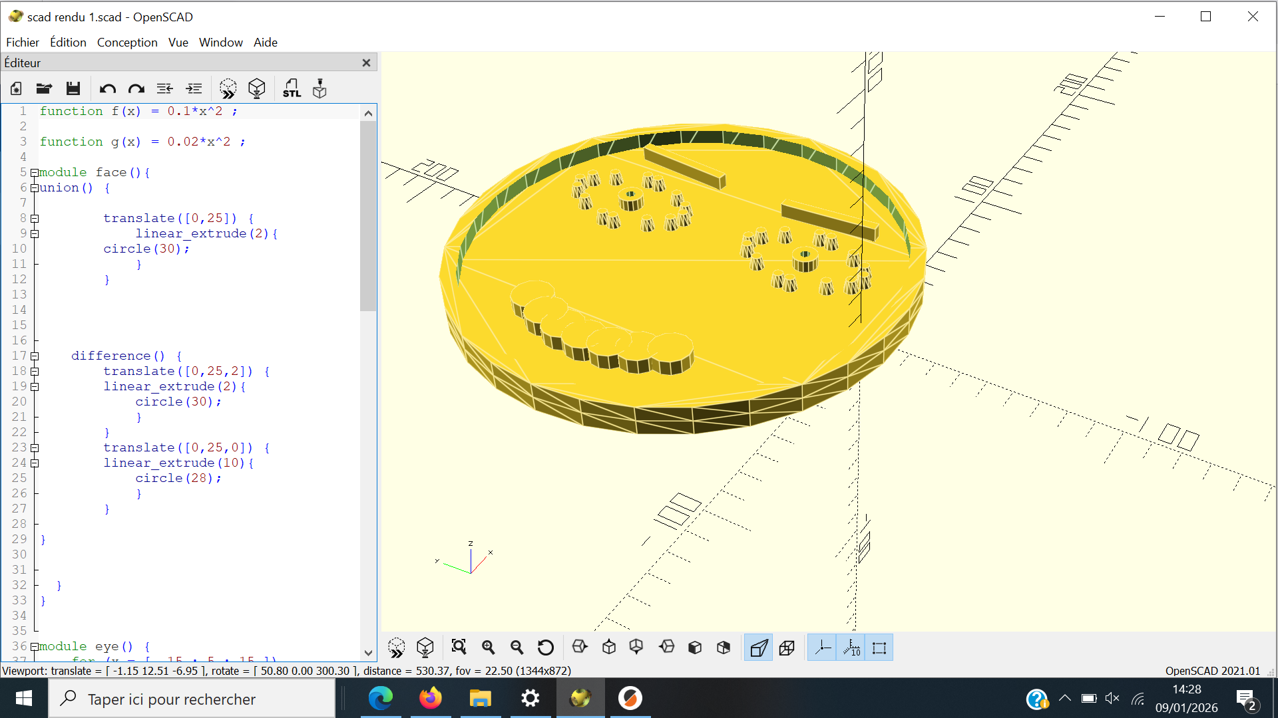Close the Éditeur panel
1278x718 pixels.
366,62
